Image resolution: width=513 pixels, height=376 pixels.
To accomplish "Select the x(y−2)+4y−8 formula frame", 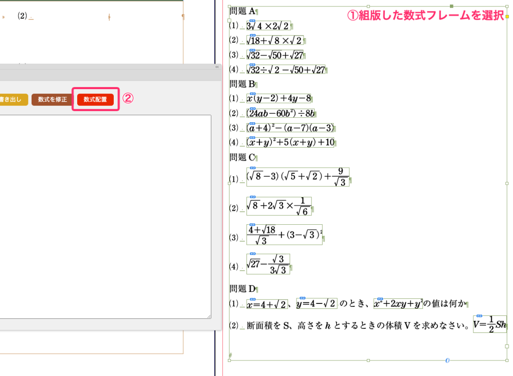I will click(280, 99).
